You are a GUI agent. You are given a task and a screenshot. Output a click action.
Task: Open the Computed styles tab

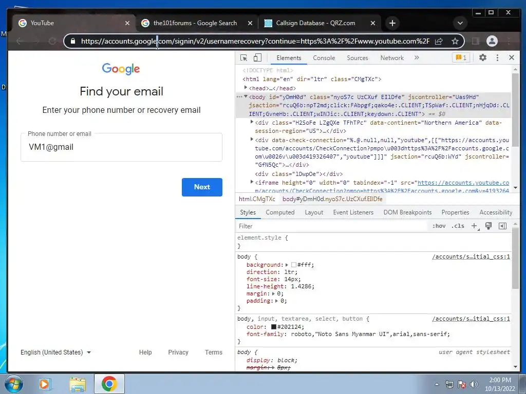[x=280, y=212]
